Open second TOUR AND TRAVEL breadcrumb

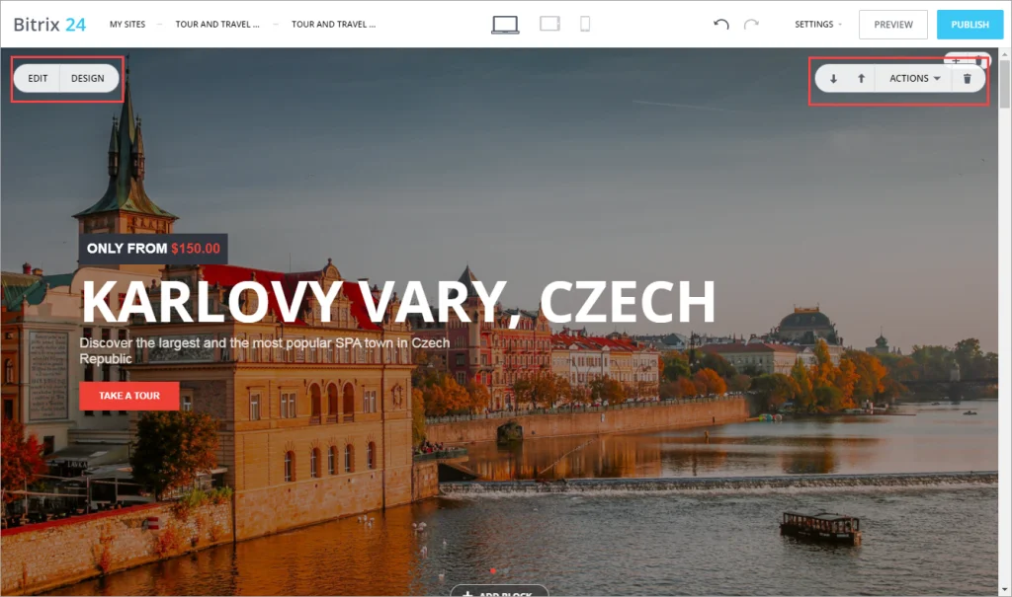click(x=334, y=25)
